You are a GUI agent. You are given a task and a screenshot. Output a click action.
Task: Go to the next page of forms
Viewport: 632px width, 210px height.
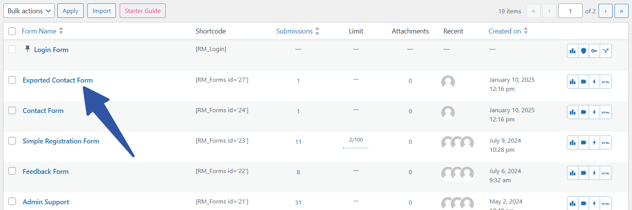[605, 11]
